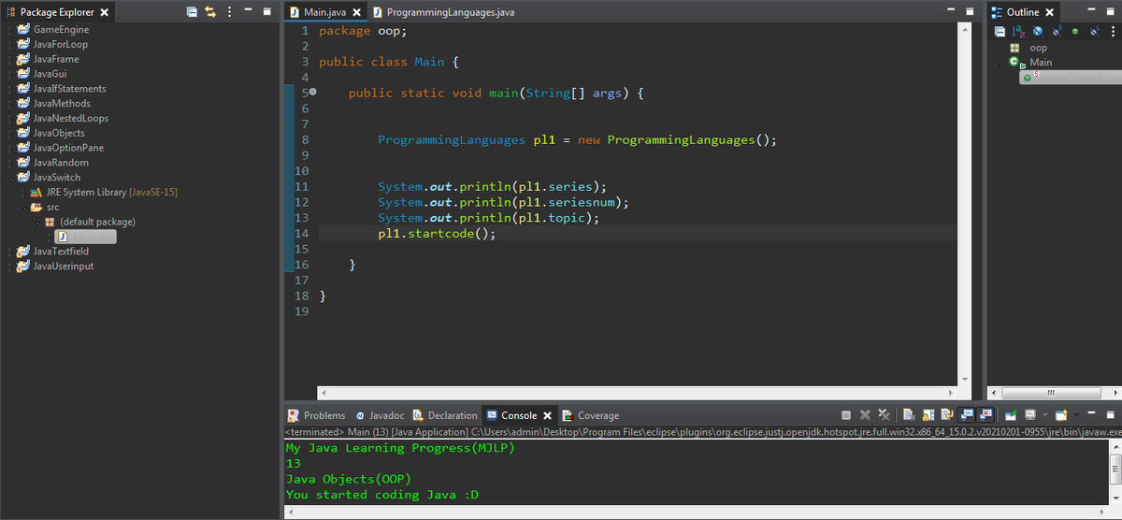Toggle Word Wrap in Console
1122x520 pixels.
[x=947, y=415]
